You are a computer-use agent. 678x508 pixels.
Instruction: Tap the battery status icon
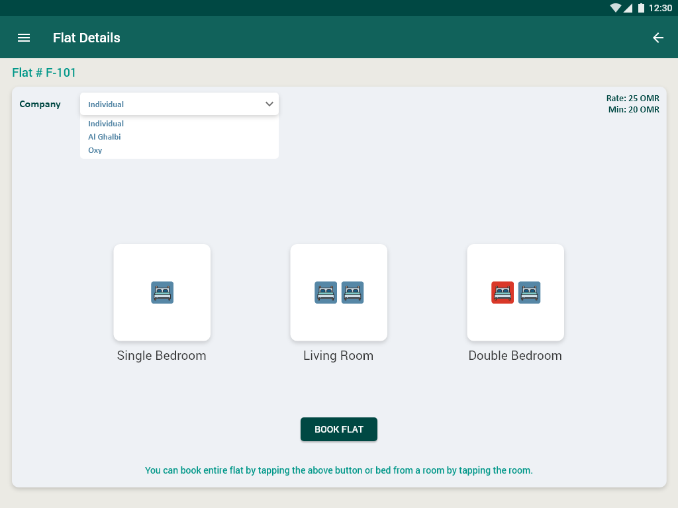(641, 8)
